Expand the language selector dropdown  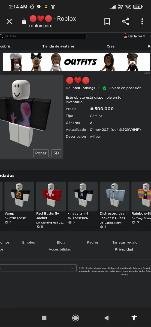[x=38, y=268]
